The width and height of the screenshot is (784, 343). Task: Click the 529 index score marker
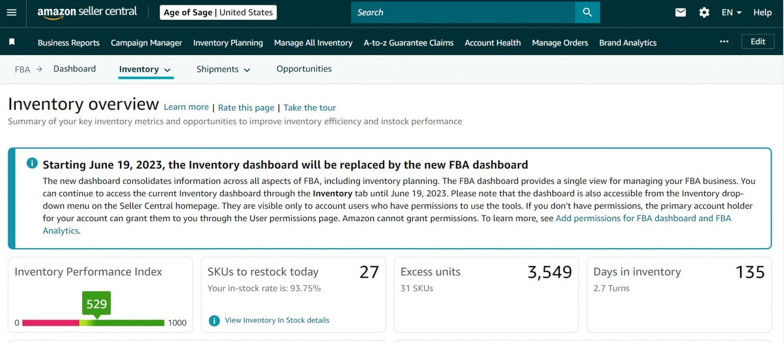pos(96,304)
